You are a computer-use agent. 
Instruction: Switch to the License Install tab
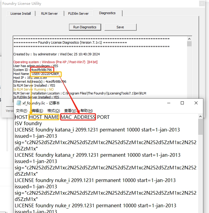coord(21,14)
